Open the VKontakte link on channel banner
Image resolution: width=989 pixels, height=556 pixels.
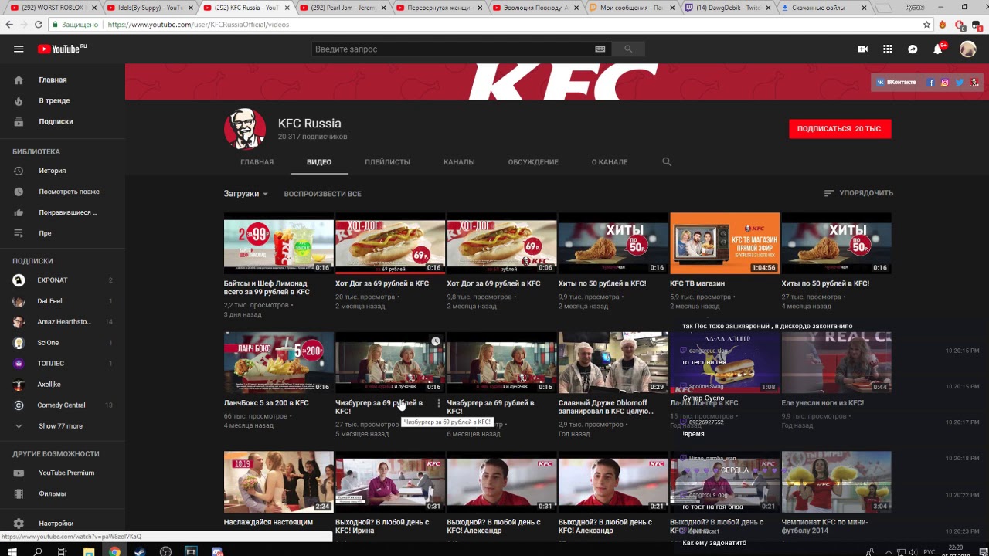tap(896, 82)
